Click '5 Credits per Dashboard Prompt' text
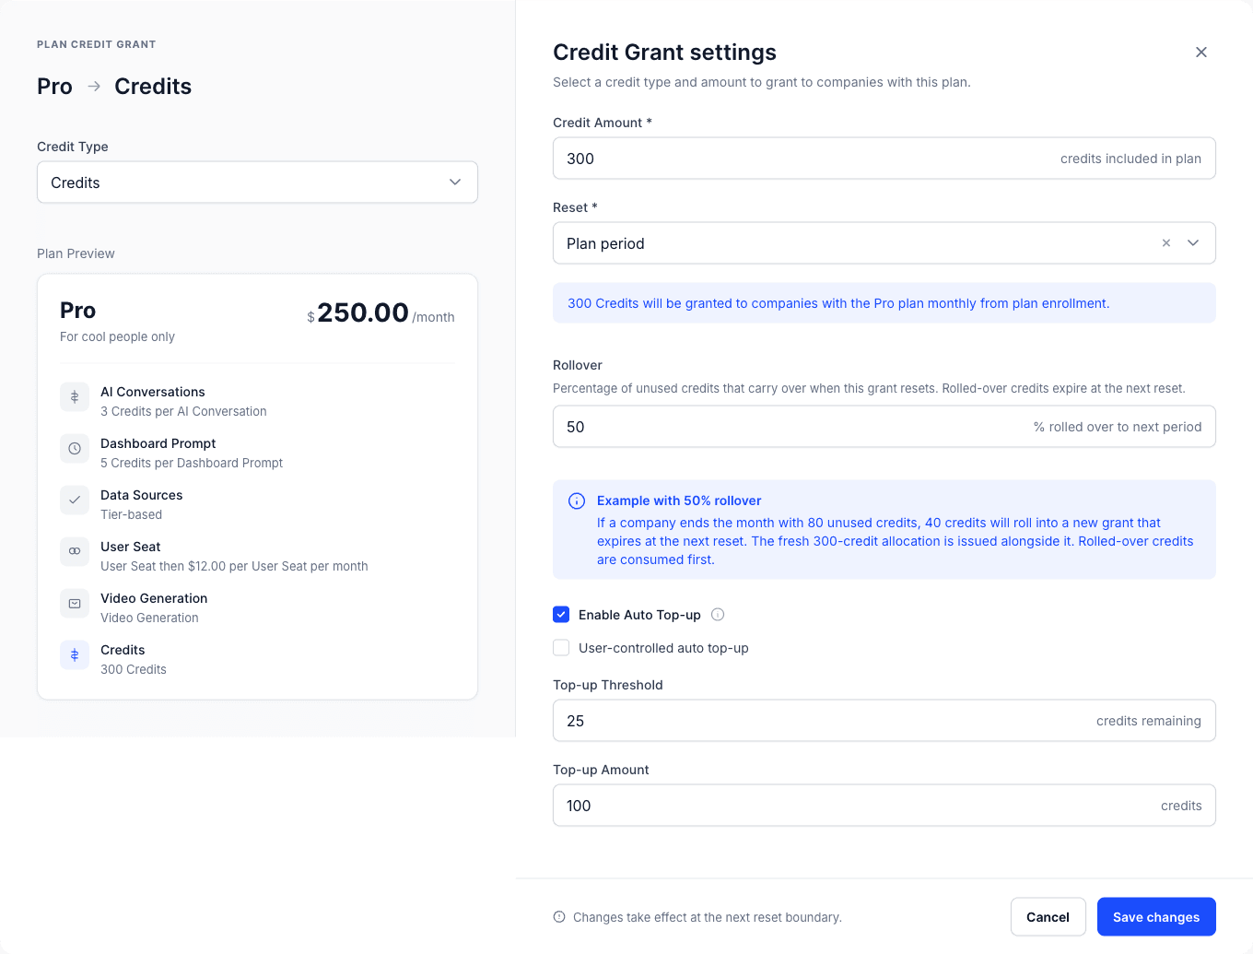The height and width of the screenshot is (954, 1253). 192,464
